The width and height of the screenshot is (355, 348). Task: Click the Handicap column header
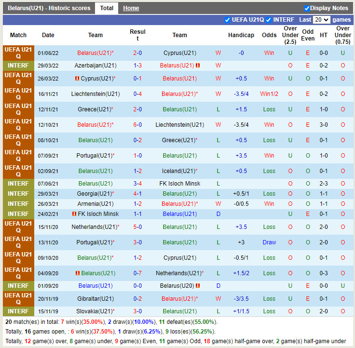point(241,35)
